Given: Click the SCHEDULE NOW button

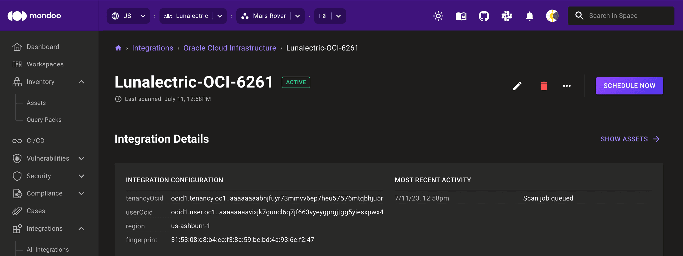Looking at the screenshot, I should coord(629,86).
